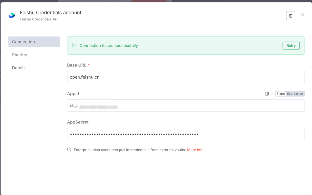The height and width of the screenshot is (195, 312).
Task: Set Appid mode to Fixed
Action: tap(281, 94)
